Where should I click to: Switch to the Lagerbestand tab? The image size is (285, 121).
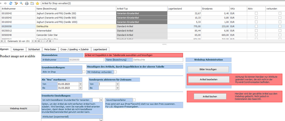pyautogui.click(x=100, y=49)
